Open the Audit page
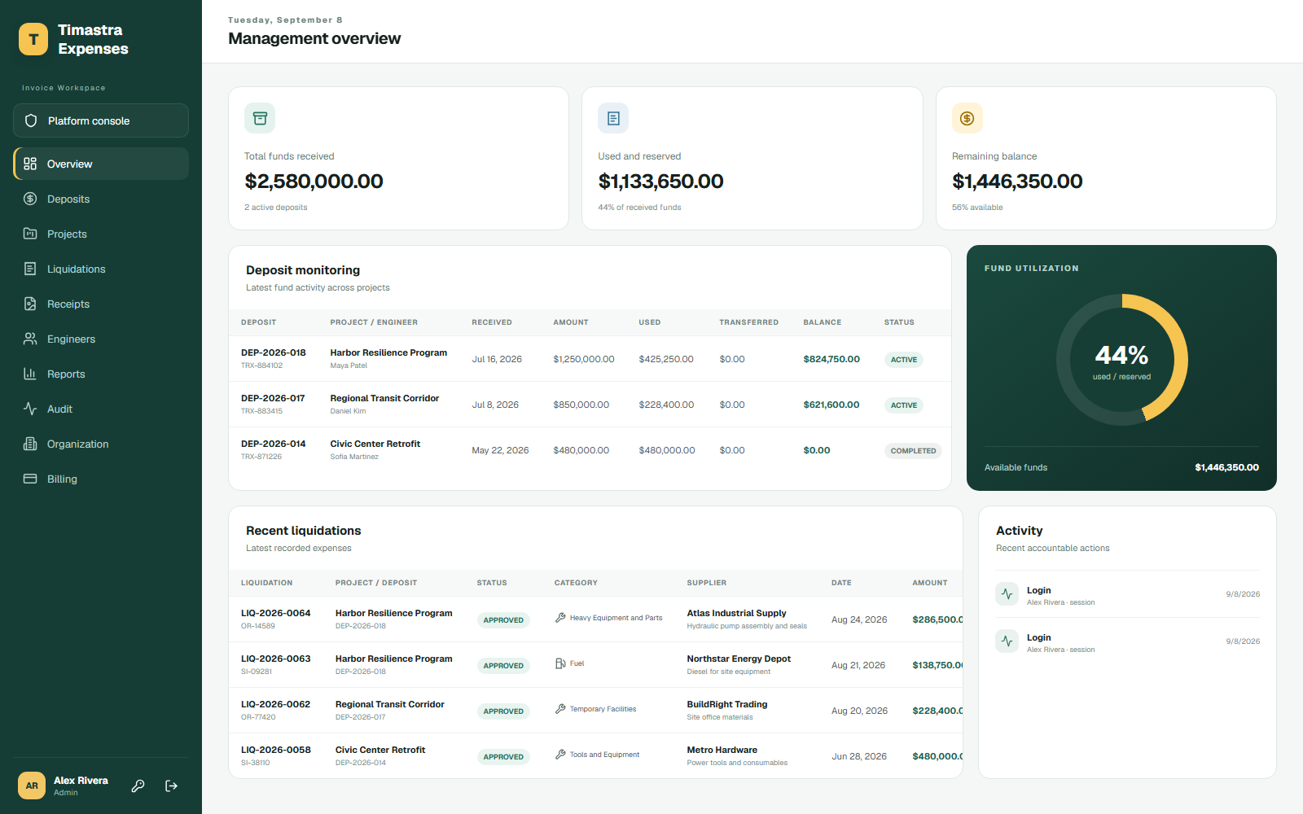Screen dimensions: 1303x814 pyautogui.click(x=101, y=409)
